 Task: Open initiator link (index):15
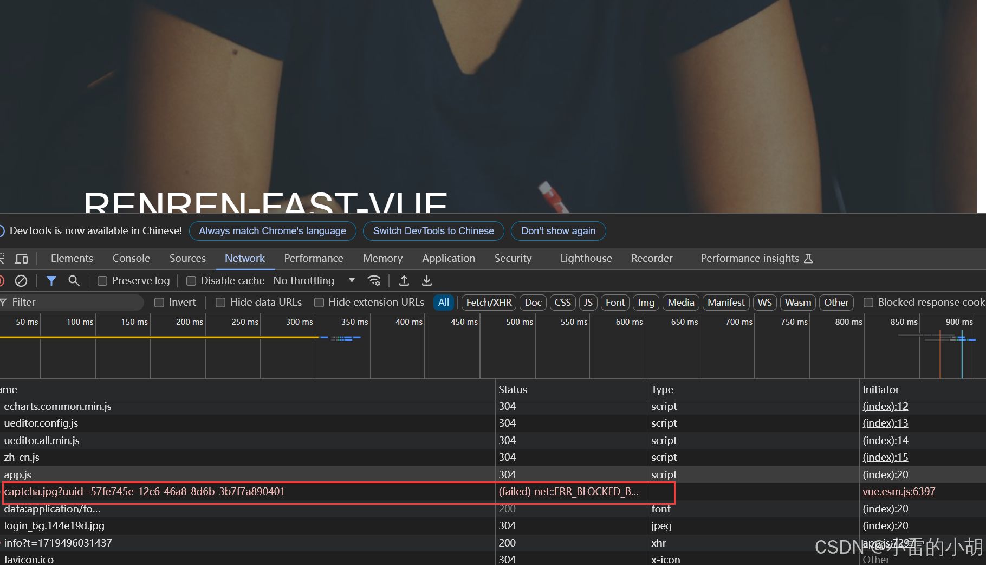coord(885,458)
